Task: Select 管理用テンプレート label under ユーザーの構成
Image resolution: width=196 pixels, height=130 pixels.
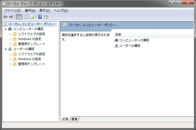Action: tap(32, 64)
